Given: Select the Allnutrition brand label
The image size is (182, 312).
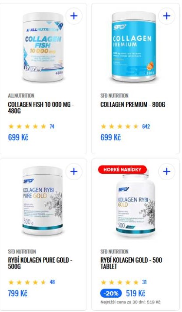Looking at the screenshot, I should (21, 95).
